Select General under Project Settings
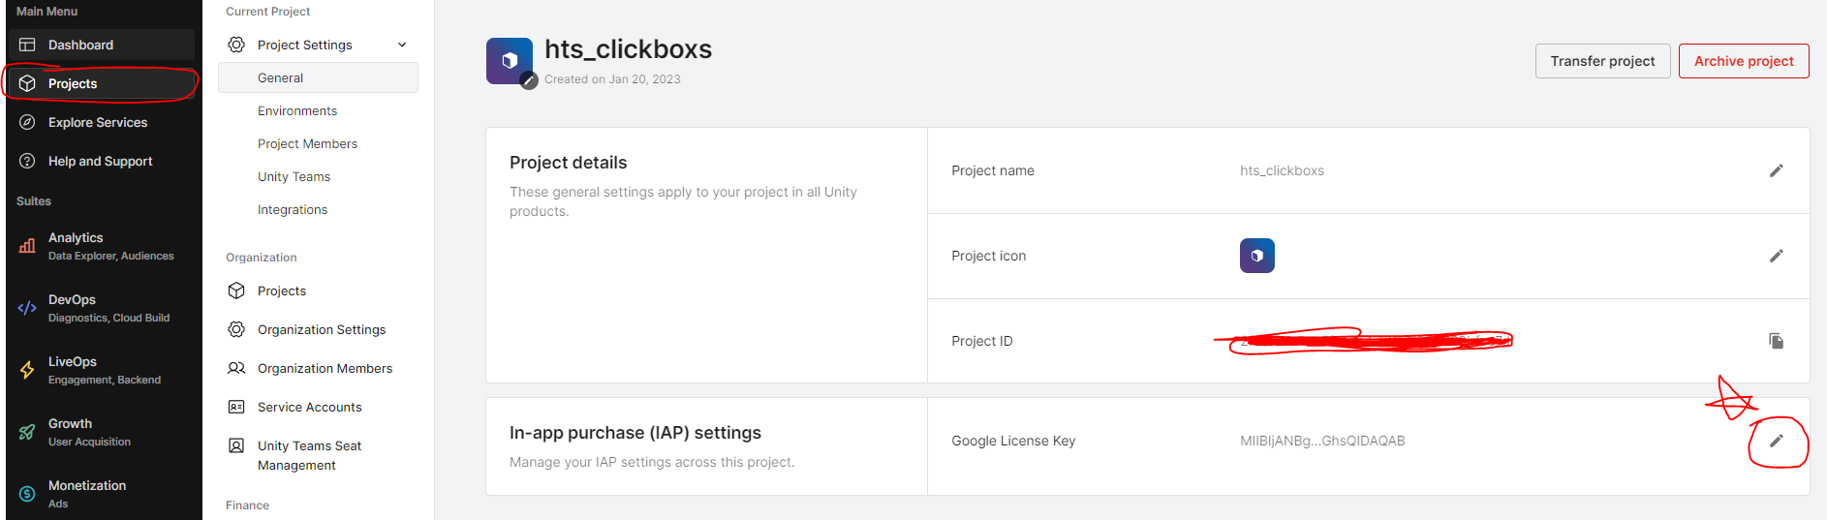 coord(318,77)
